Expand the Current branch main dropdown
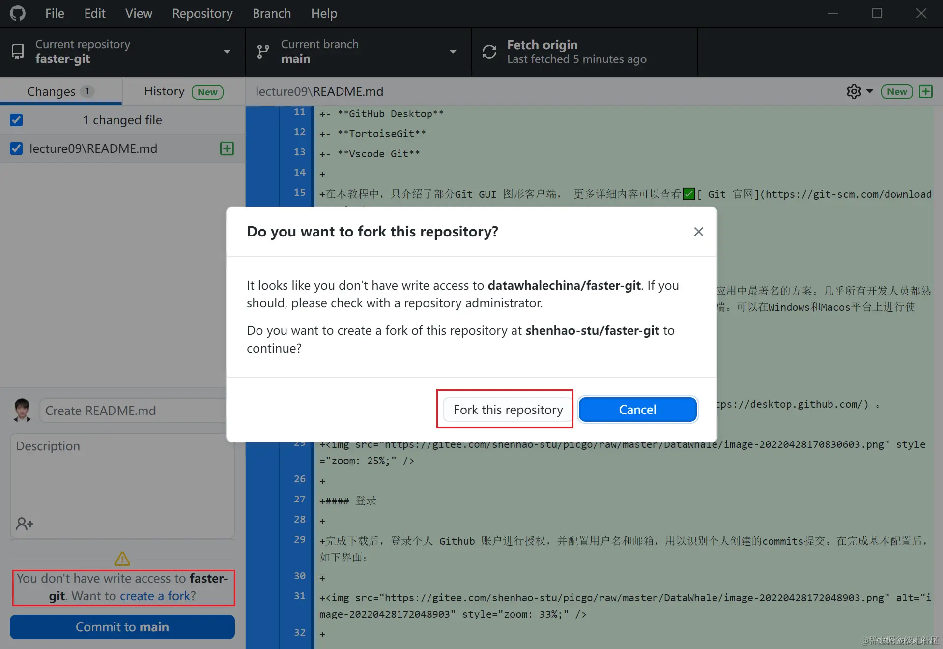Viewport: 943px width, 649px height. (x=358, y=52)
